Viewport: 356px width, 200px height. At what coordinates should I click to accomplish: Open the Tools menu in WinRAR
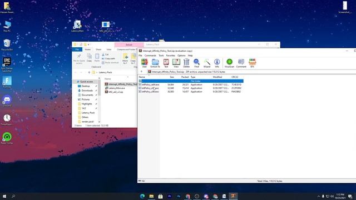(161, 56)
